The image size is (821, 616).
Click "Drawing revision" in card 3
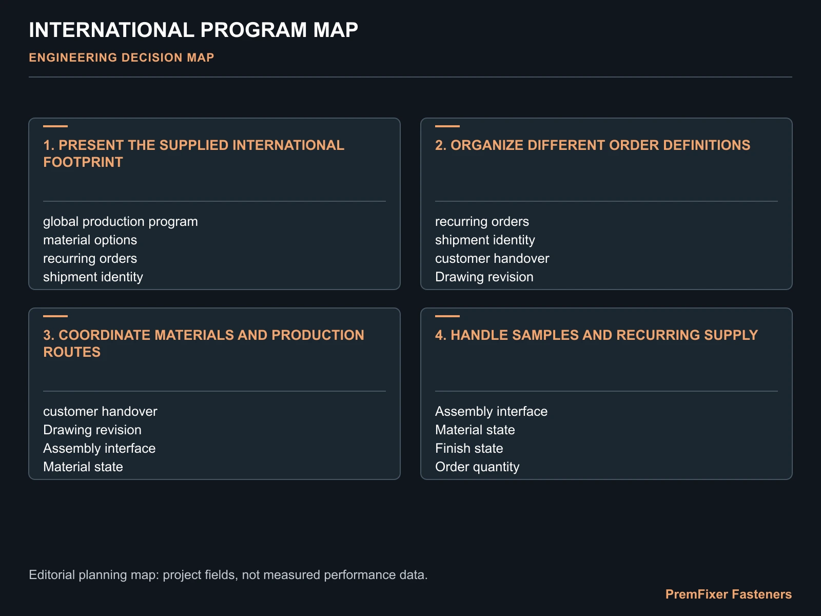92,430
